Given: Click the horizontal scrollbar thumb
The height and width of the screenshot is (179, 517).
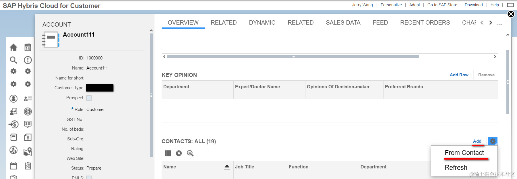Looking at the screenshot, I should click(x=293, y=57).
